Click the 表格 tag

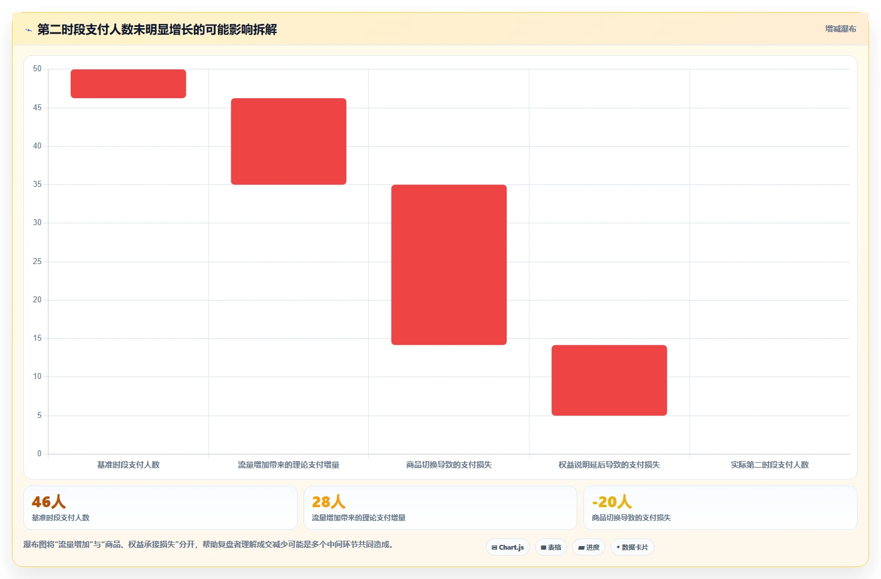(551, 547)
